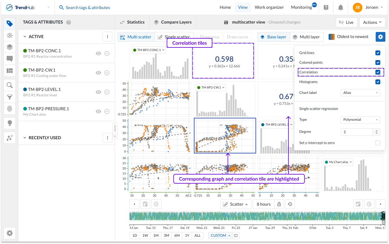Open Work organizer menu item

(269, 8)
